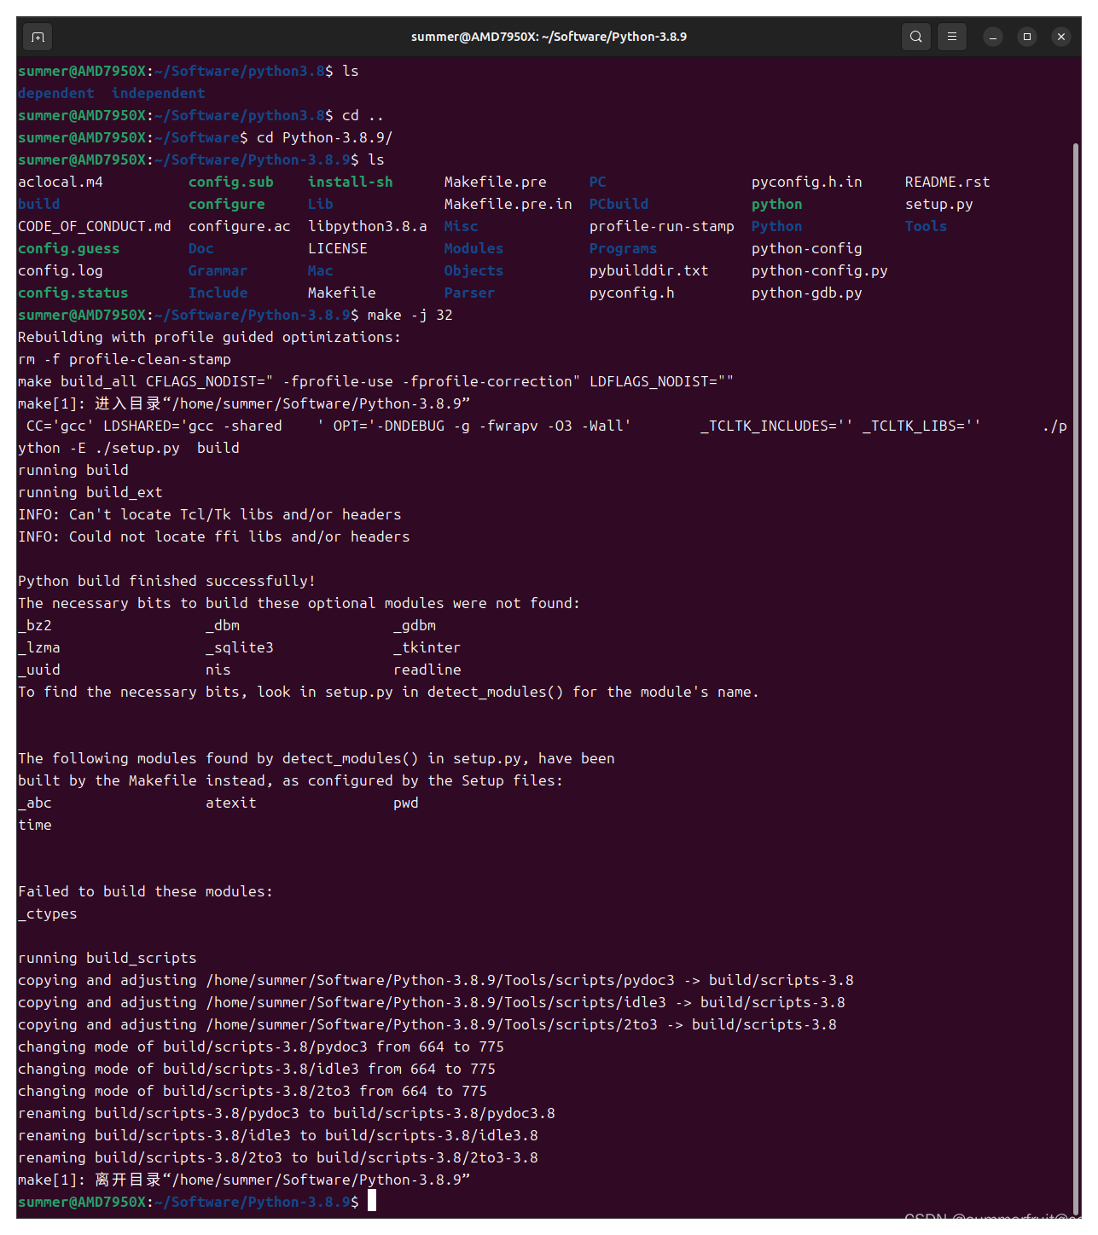Viewport: 1098px width, 1235px height.
Task: Click the 'pwd' module name
Action: point(406,803)
